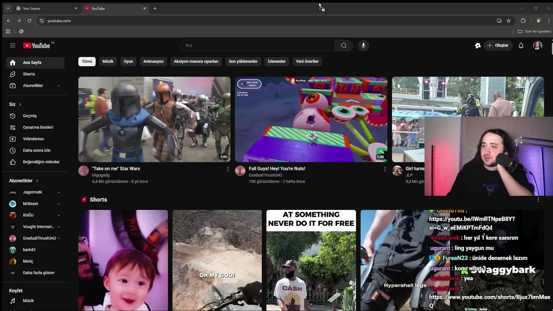Open Gigogadg channel avatar
553x311 pixels.
pyautogui.click(x=83, y=171)
